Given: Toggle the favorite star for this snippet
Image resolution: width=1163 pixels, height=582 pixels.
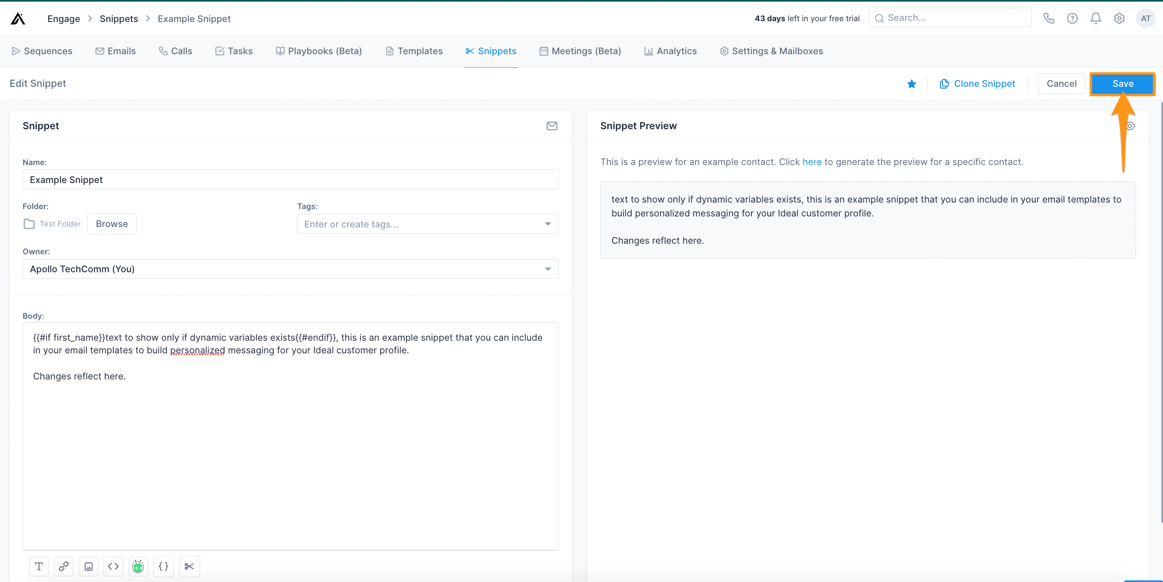Looking at the screenshot, I should point(912,84).
